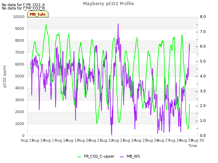Click the 9000 left axis value

pyautogui.click(x=20, y=29)
